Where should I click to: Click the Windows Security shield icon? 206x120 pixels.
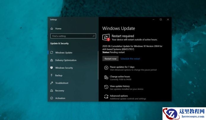coord(51,68)
